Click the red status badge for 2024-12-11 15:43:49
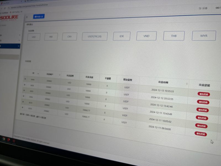This screenshot has height=166, width=221. click(x=202, y=118)
